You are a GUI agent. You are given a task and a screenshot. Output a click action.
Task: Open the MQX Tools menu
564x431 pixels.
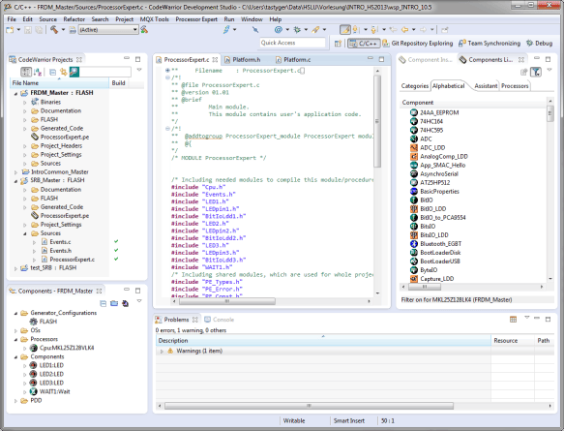[x=155, y=19]
